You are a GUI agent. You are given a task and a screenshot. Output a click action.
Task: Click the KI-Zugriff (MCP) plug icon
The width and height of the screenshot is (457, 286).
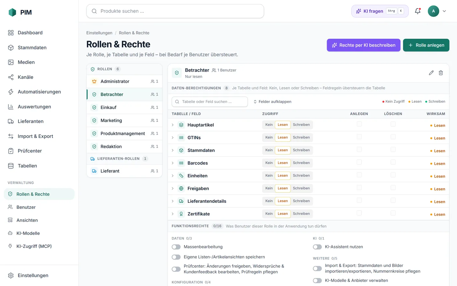(10, 246)
